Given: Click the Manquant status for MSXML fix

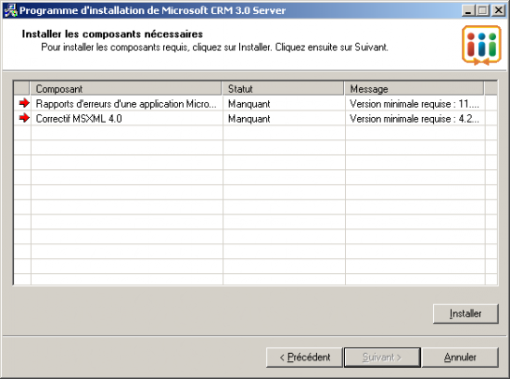Looking at the screenshot, I should coord(249,119).
